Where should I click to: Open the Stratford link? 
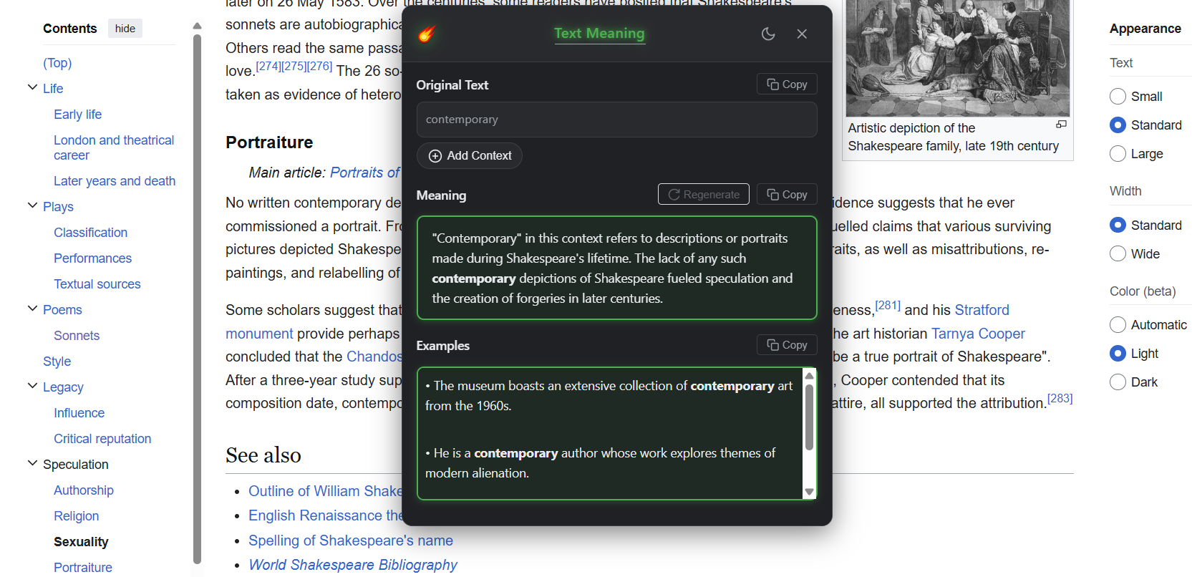tap(982, 310)
